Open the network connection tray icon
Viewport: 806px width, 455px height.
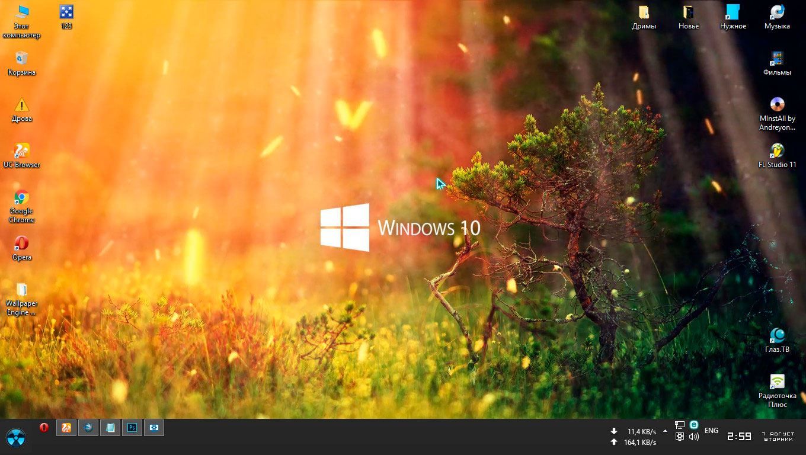point(680,425)
